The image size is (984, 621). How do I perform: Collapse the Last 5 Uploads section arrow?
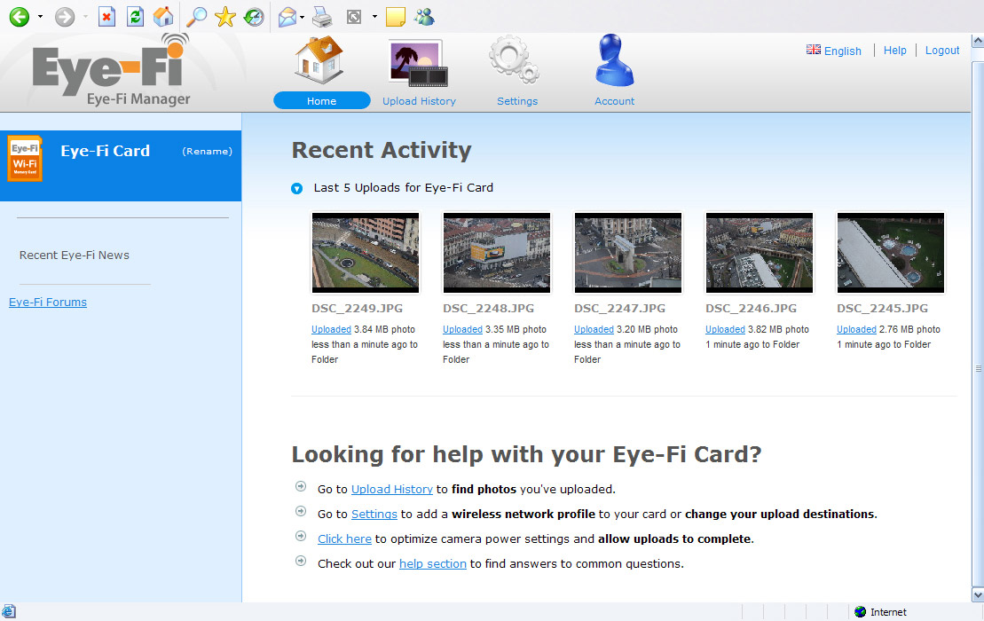(x=297, y=188)
